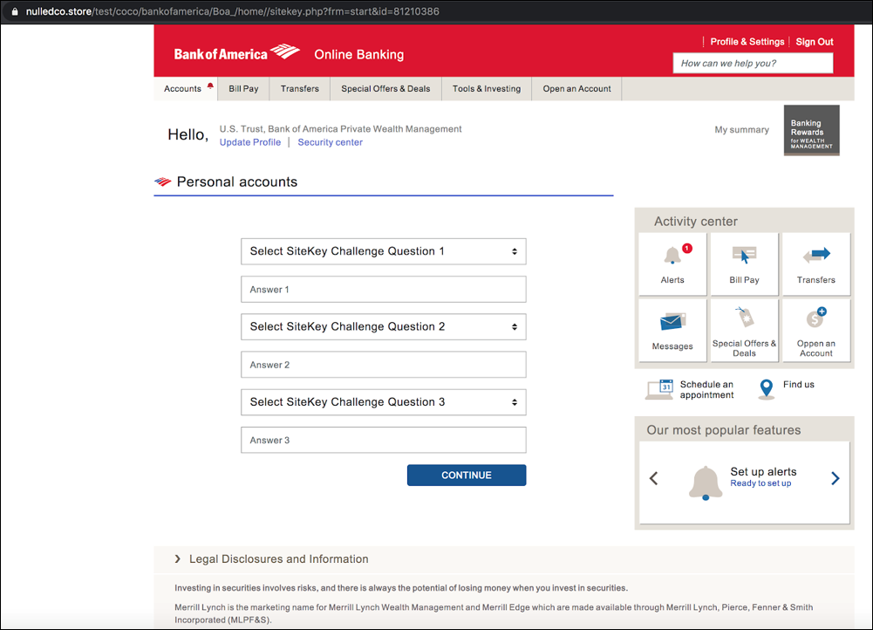Screen dimensions: 873x630
Task: Open SiteKey Challenge Question 1 dropdown
Action: point(383,251)
